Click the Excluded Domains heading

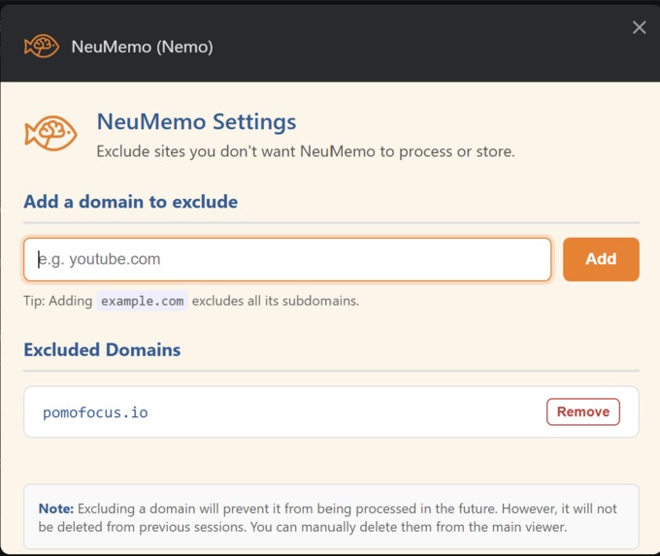tap(102, 349)
